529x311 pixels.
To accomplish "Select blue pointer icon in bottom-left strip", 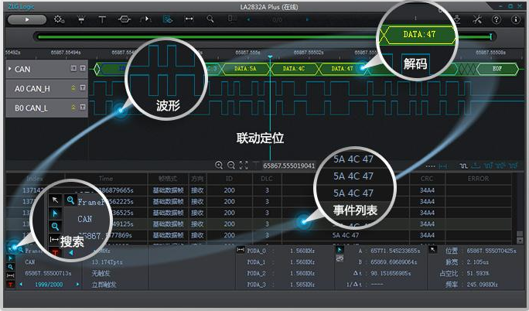I will point(10,258).
